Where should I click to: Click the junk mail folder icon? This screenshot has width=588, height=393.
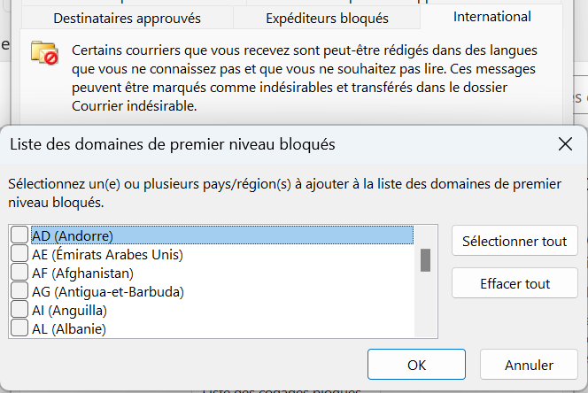pos(43,53)
